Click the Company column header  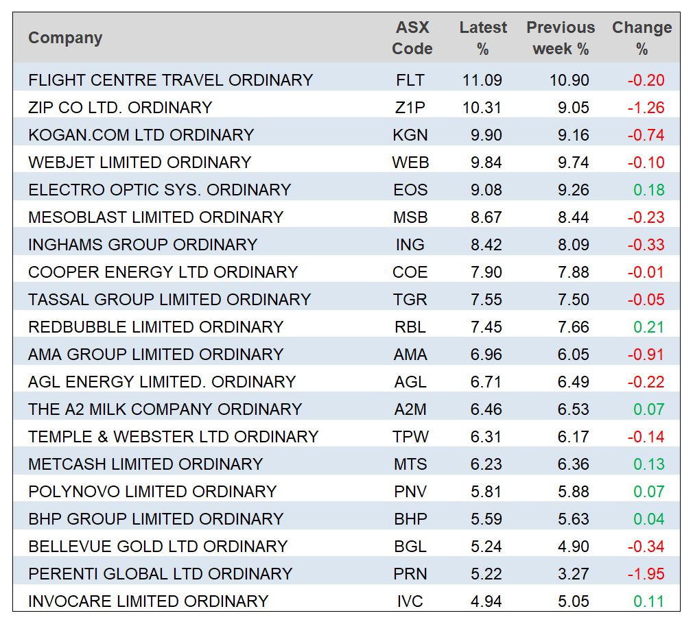65,38
